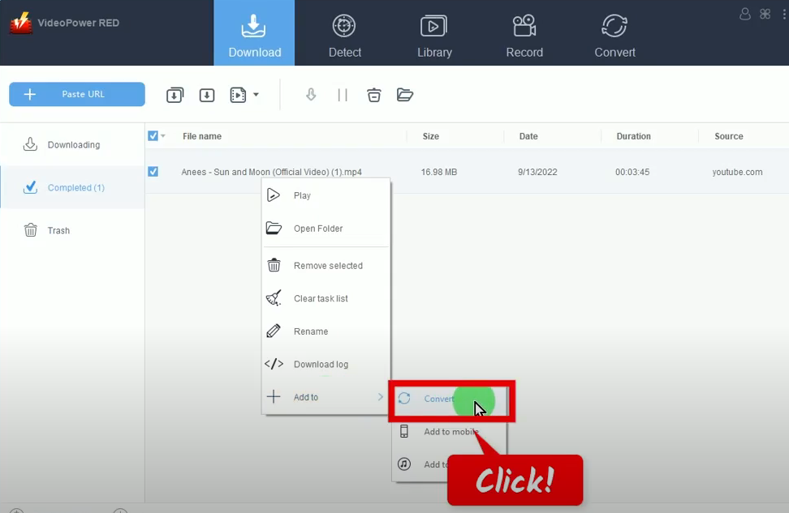Uncheck the Anees Sun and Moon video checkbox
The image size is (789, 513).
tap(153, 172)
